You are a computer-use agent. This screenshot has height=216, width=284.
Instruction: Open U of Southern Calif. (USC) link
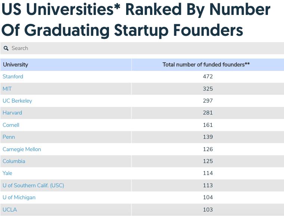(x=33, y=185)
